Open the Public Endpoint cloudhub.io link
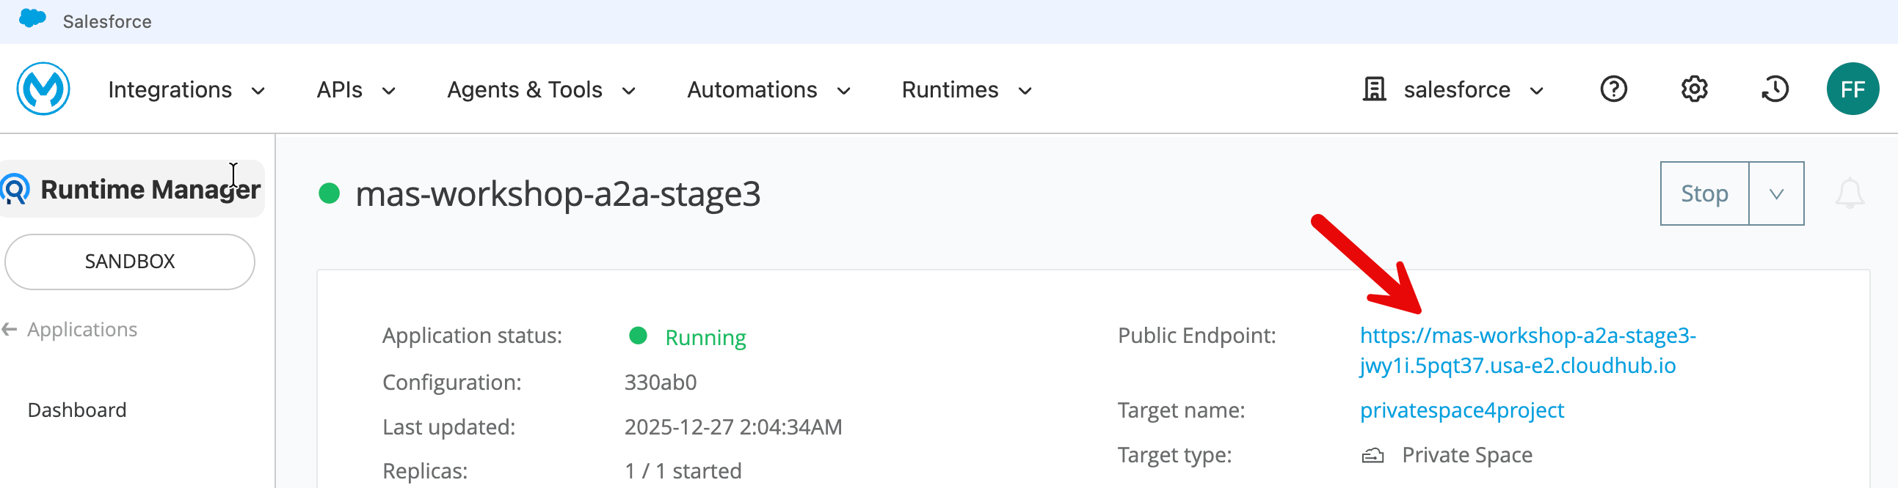Screen dimensions: 1898x488 coord(1527,351)
